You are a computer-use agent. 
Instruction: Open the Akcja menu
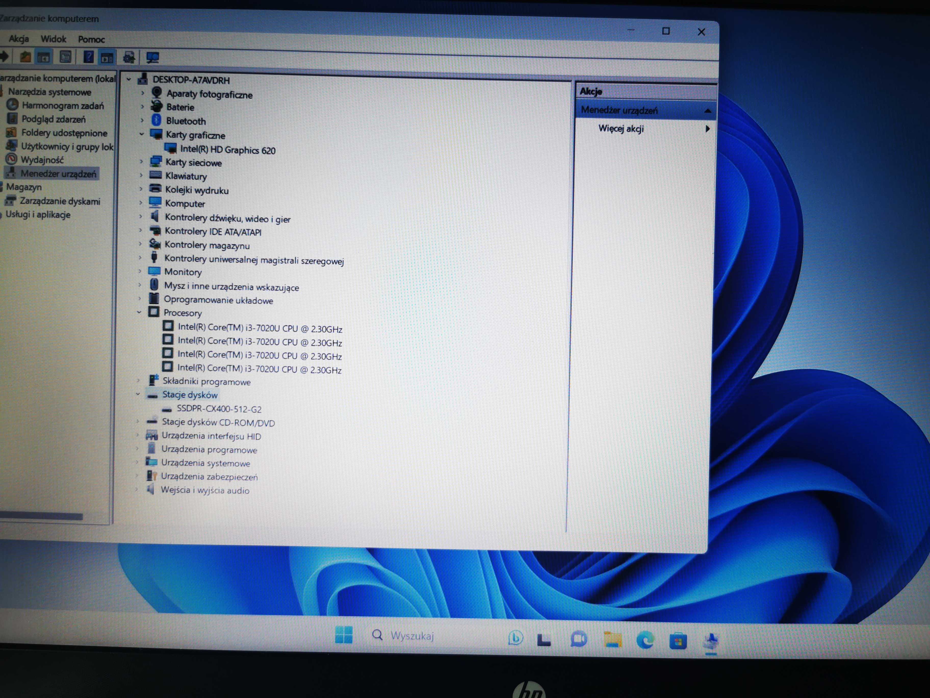coord(19,39)
